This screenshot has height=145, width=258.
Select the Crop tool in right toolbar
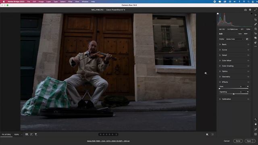(255, 20)
